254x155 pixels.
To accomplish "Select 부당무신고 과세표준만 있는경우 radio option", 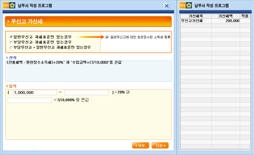I will pos(11,42).
